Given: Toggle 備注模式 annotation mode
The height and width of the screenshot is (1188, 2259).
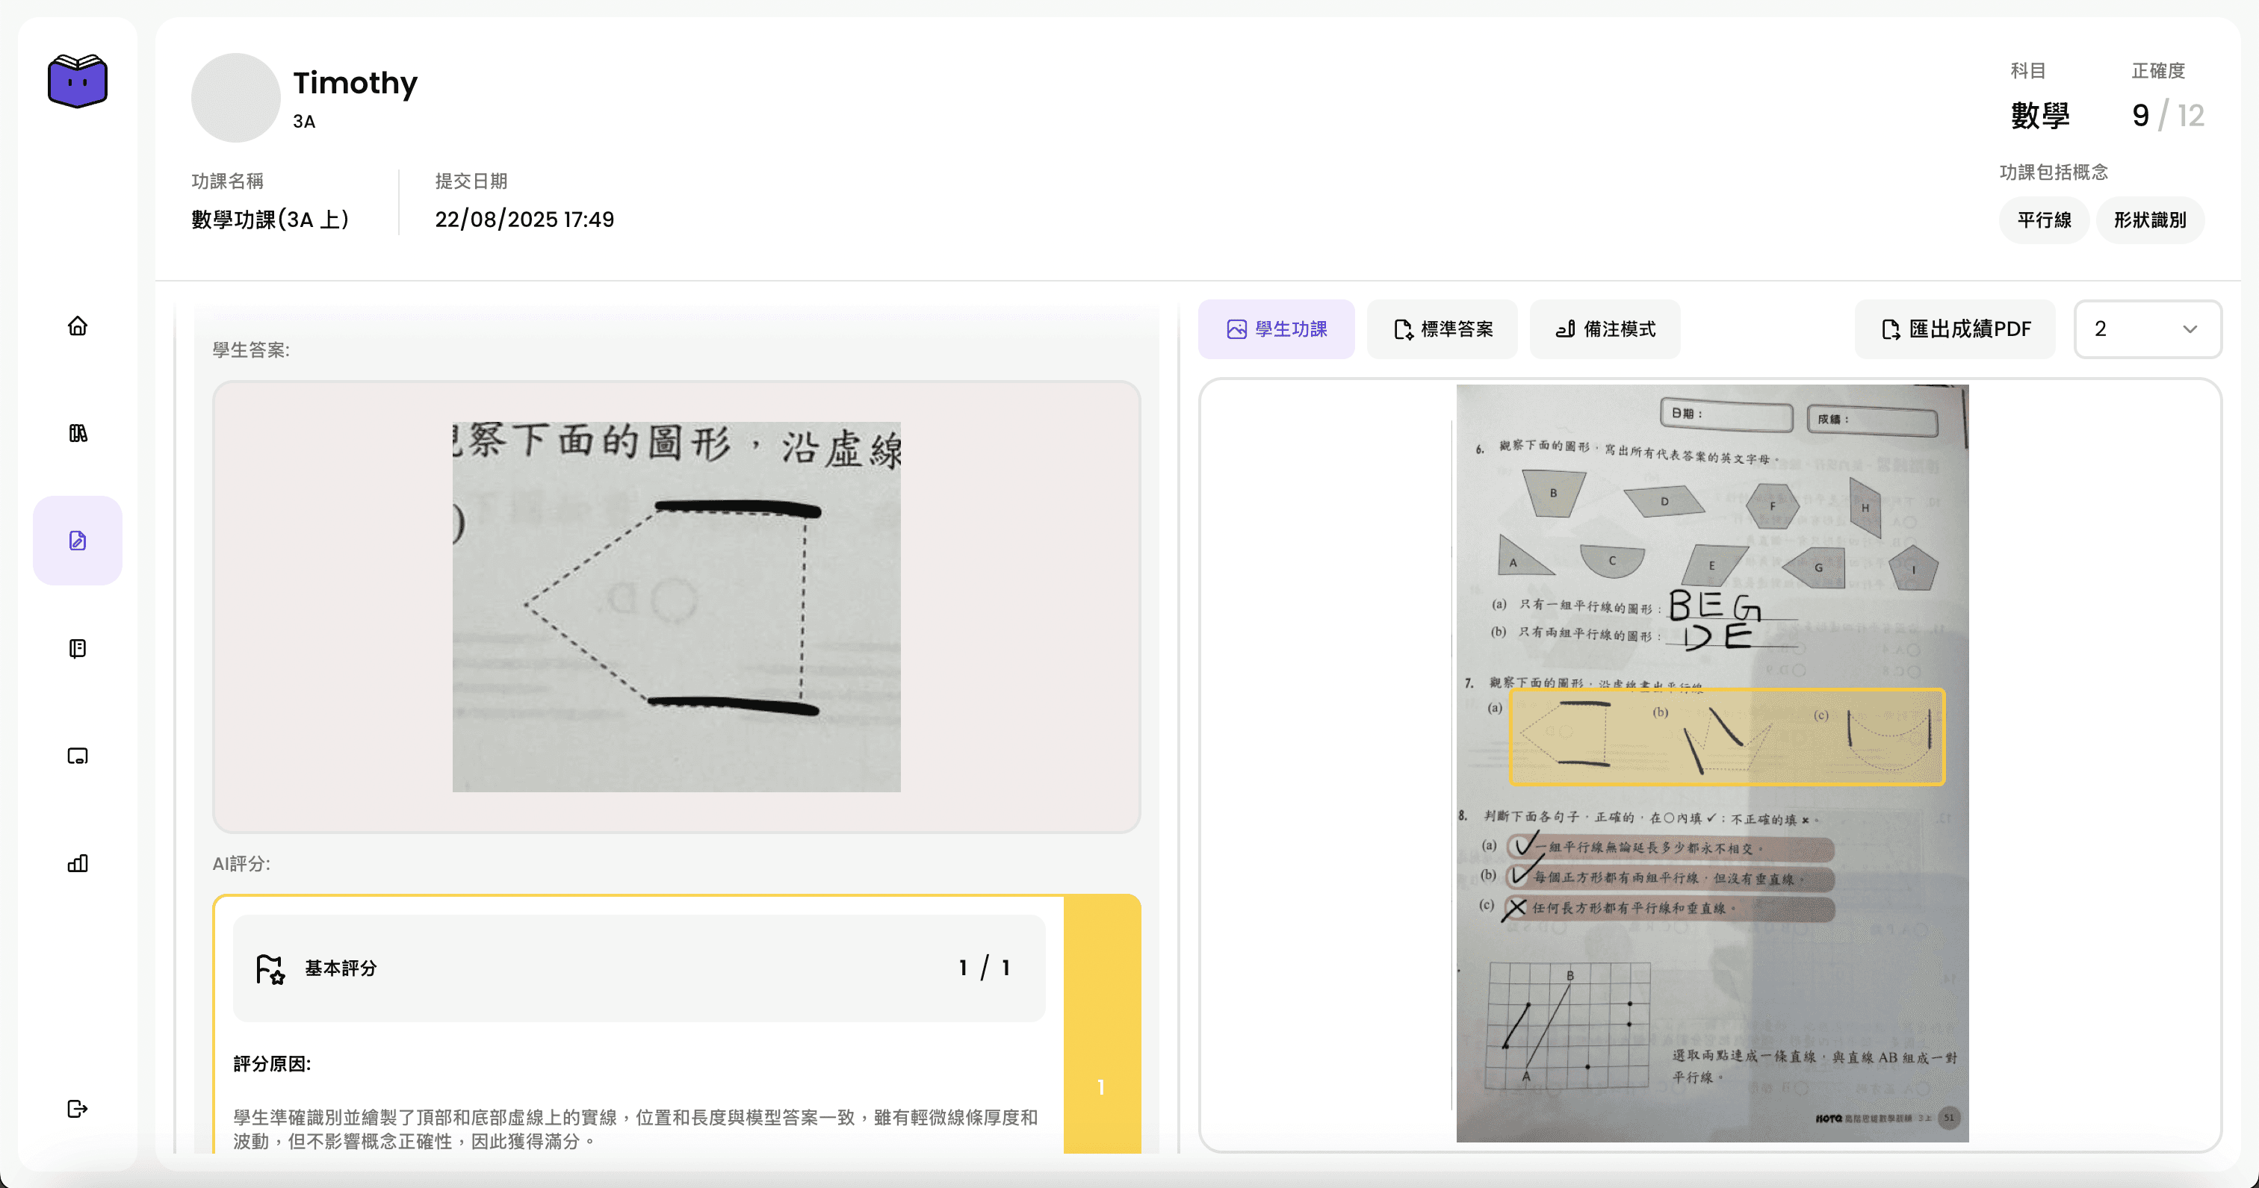Looking at the screenshot, I should pyautogui.click(x=1605, y=329).
